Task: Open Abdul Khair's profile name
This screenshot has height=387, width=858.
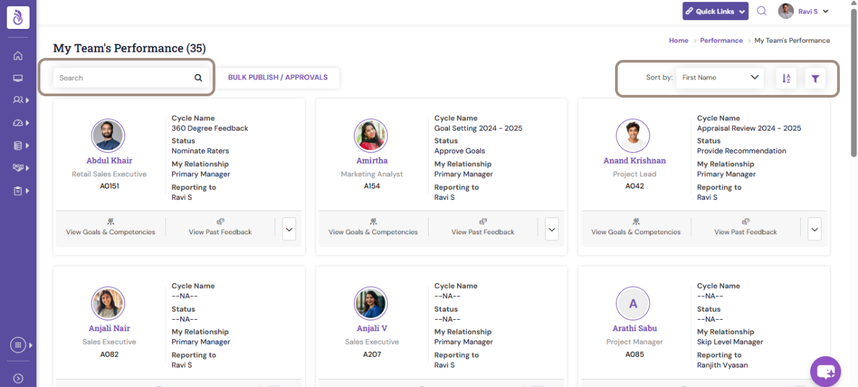Action: [109, 161]
